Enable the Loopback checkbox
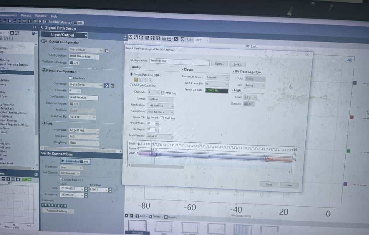 [x=70, y=78]
